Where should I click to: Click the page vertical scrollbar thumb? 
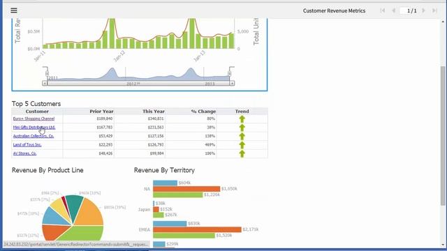[442, 135]
